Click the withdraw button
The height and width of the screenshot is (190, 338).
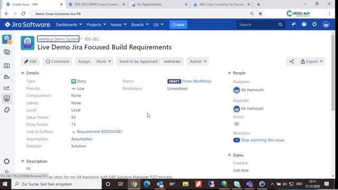[x=172, y=61]
